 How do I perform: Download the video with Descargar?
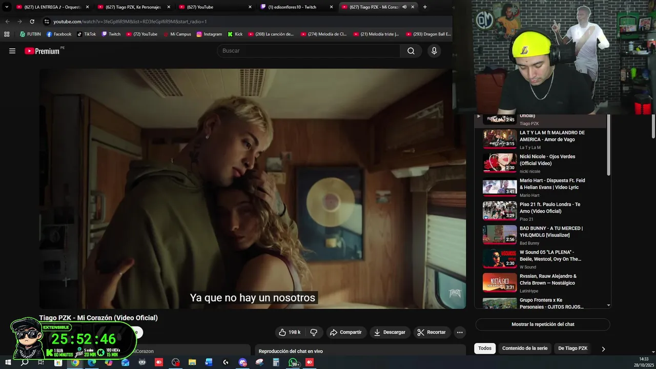[390, 332]
